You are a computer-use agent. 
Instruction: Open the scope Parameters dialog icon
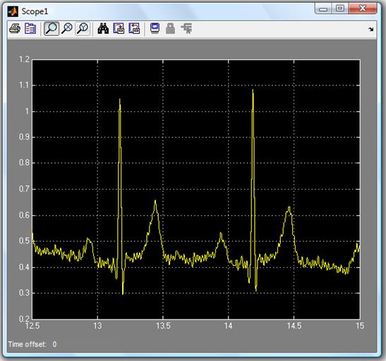click(x=30, y=29)
